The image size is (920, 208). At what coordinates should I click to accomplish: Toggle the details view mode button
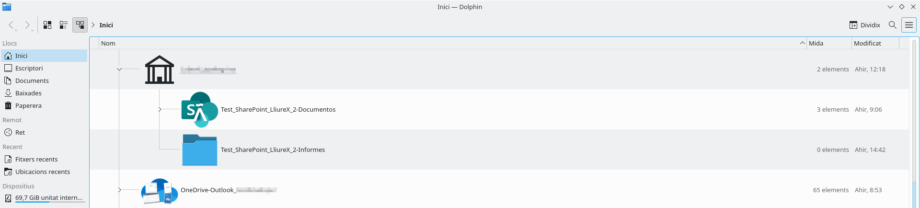(x=80, y=25)
